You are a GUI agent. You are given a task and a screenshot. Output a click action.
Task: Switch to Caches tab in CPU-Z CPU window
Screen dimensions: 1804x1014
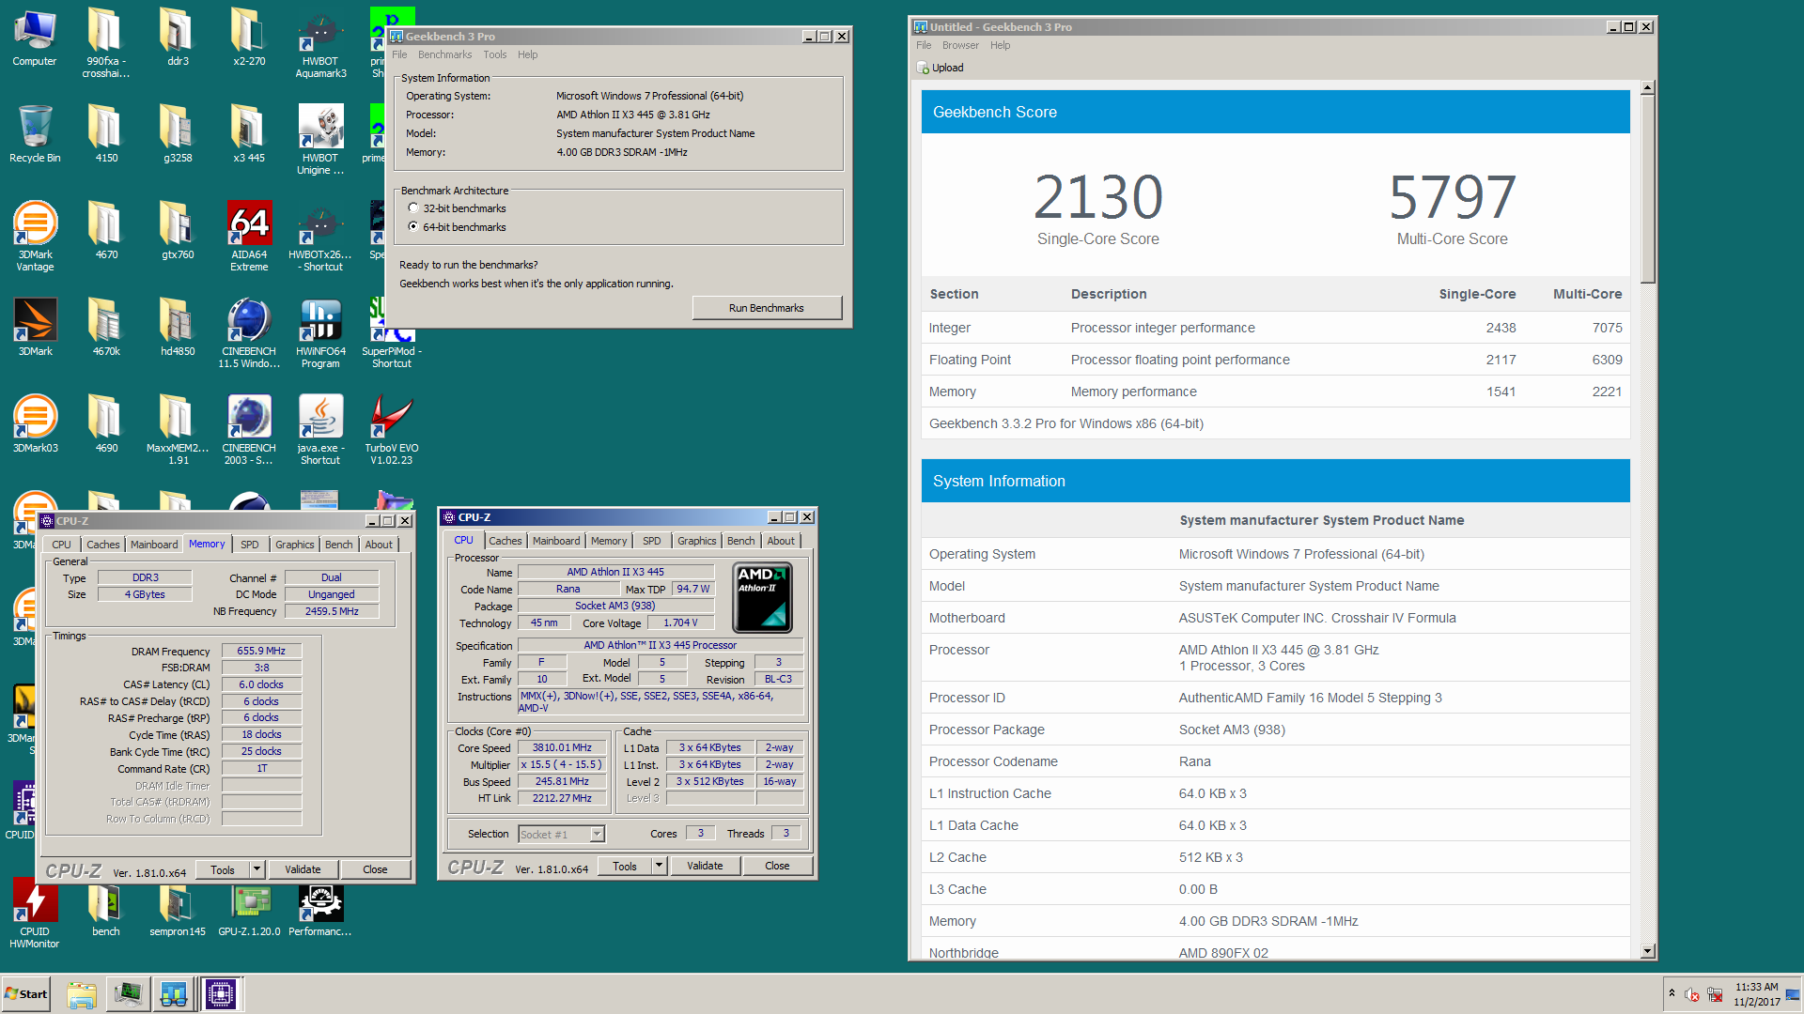[x=505, y=541]
